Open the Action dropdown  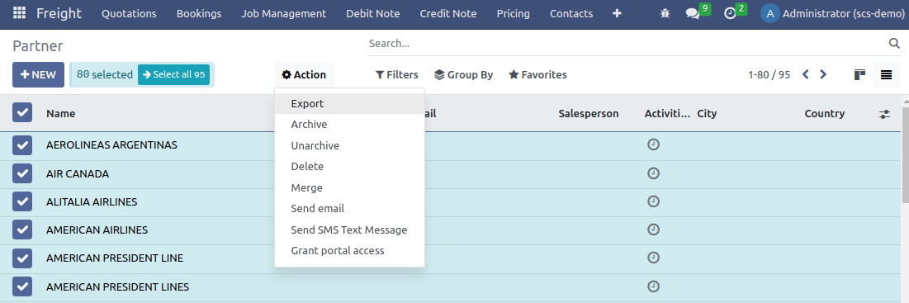coord(304,75)
